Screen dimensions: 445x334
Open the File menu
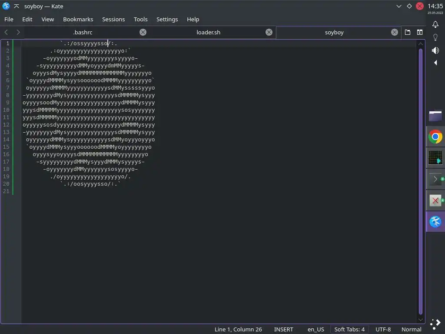click(9, 19)
